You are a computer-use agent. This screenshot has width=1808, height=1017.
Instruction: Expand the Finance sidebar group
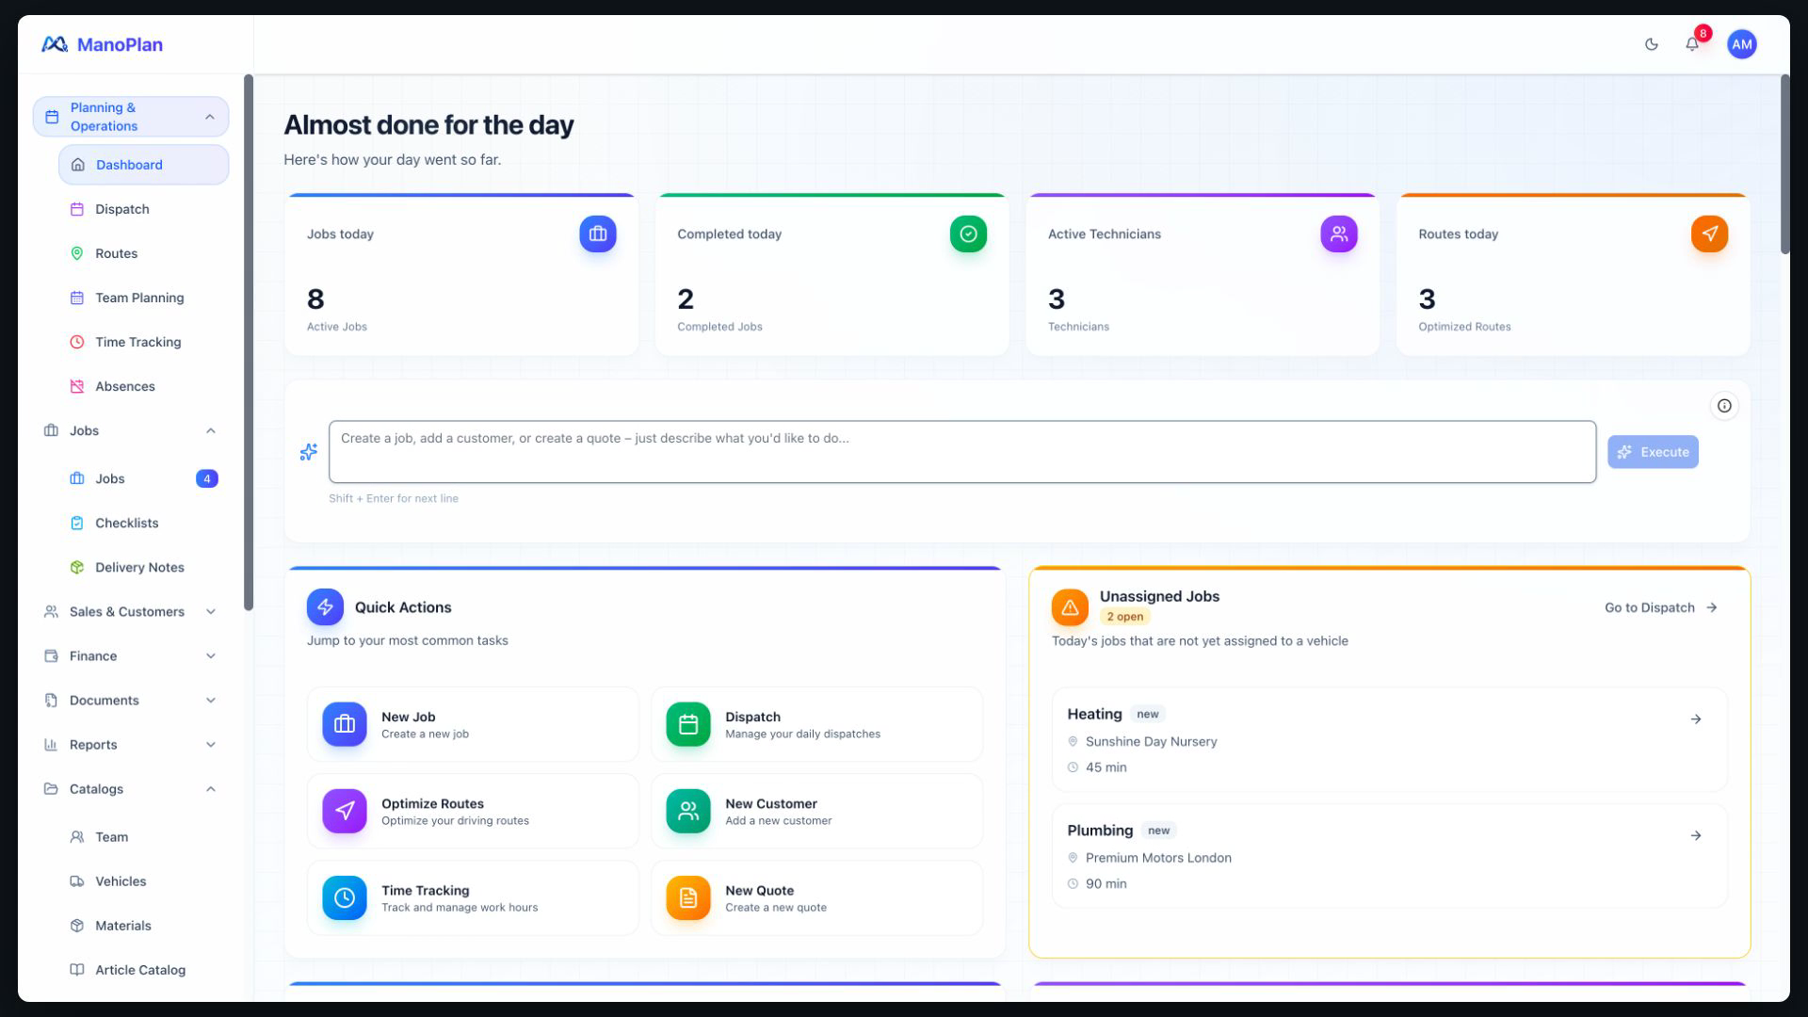[131, 655]
